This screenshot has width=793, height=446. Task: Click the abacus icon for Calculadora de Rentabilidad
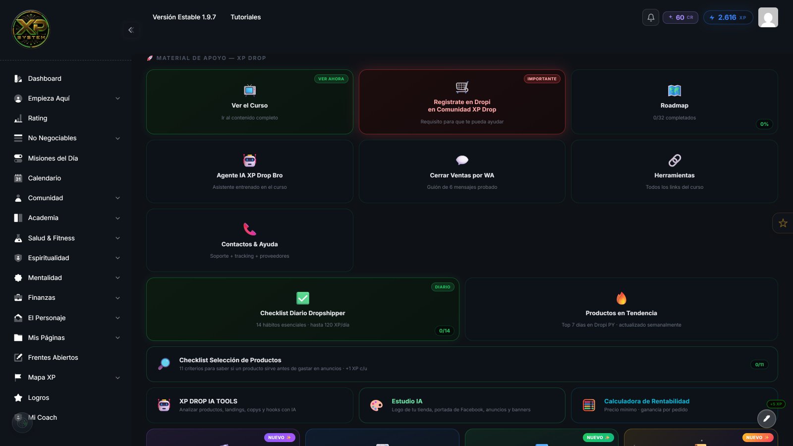coord(589,405)
